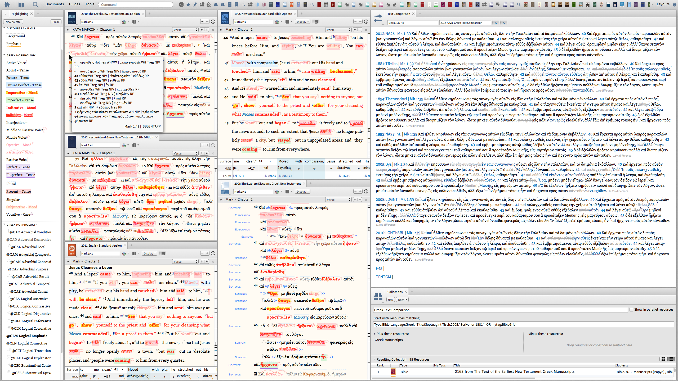Click the Text Comparison swap arrows icon
The width and height of the screenshot is (678, 381).
378,18
